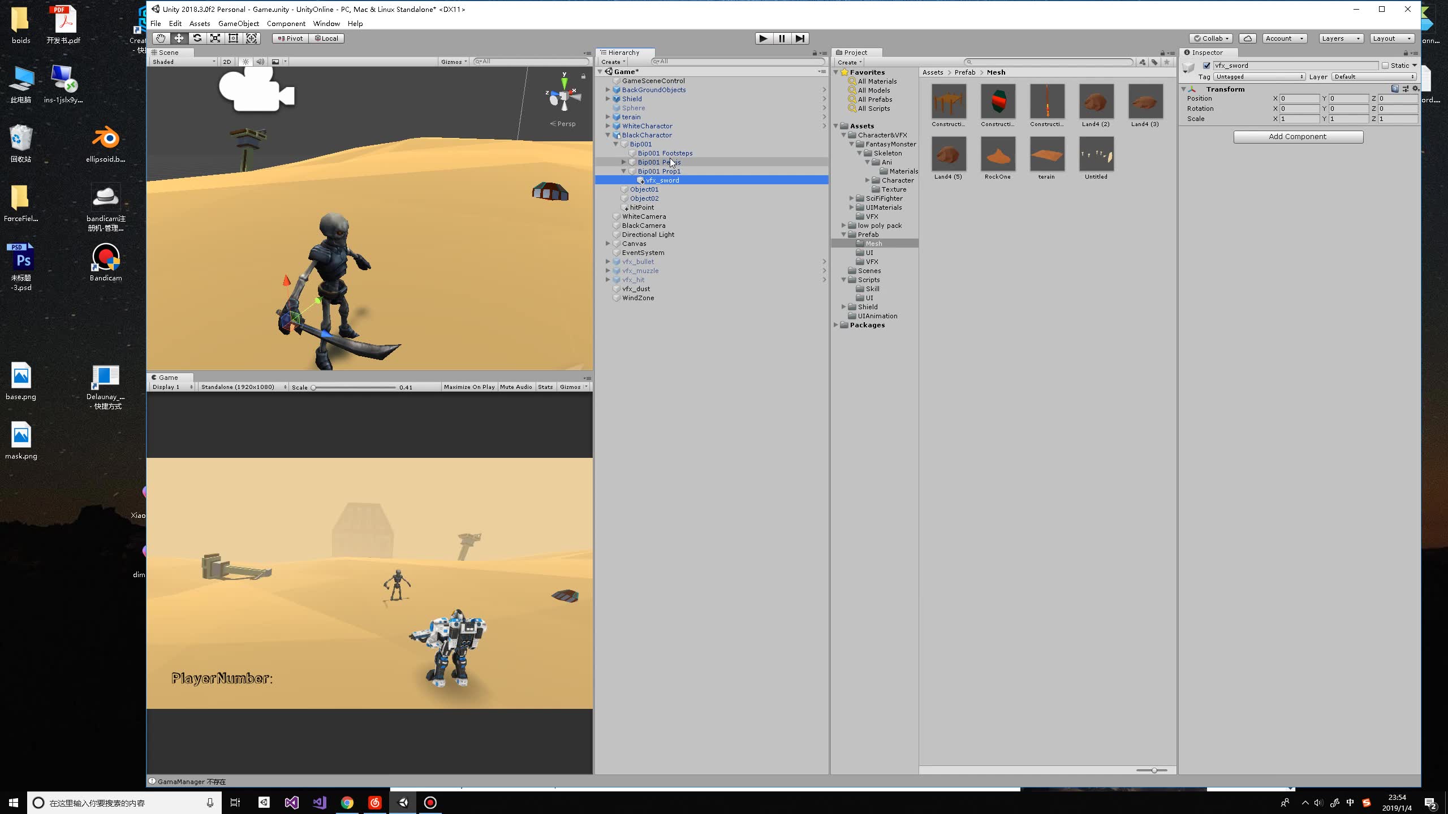Open the Cloud services button
This screenshot has width=1448, height=814.
tap(1247, 38)
